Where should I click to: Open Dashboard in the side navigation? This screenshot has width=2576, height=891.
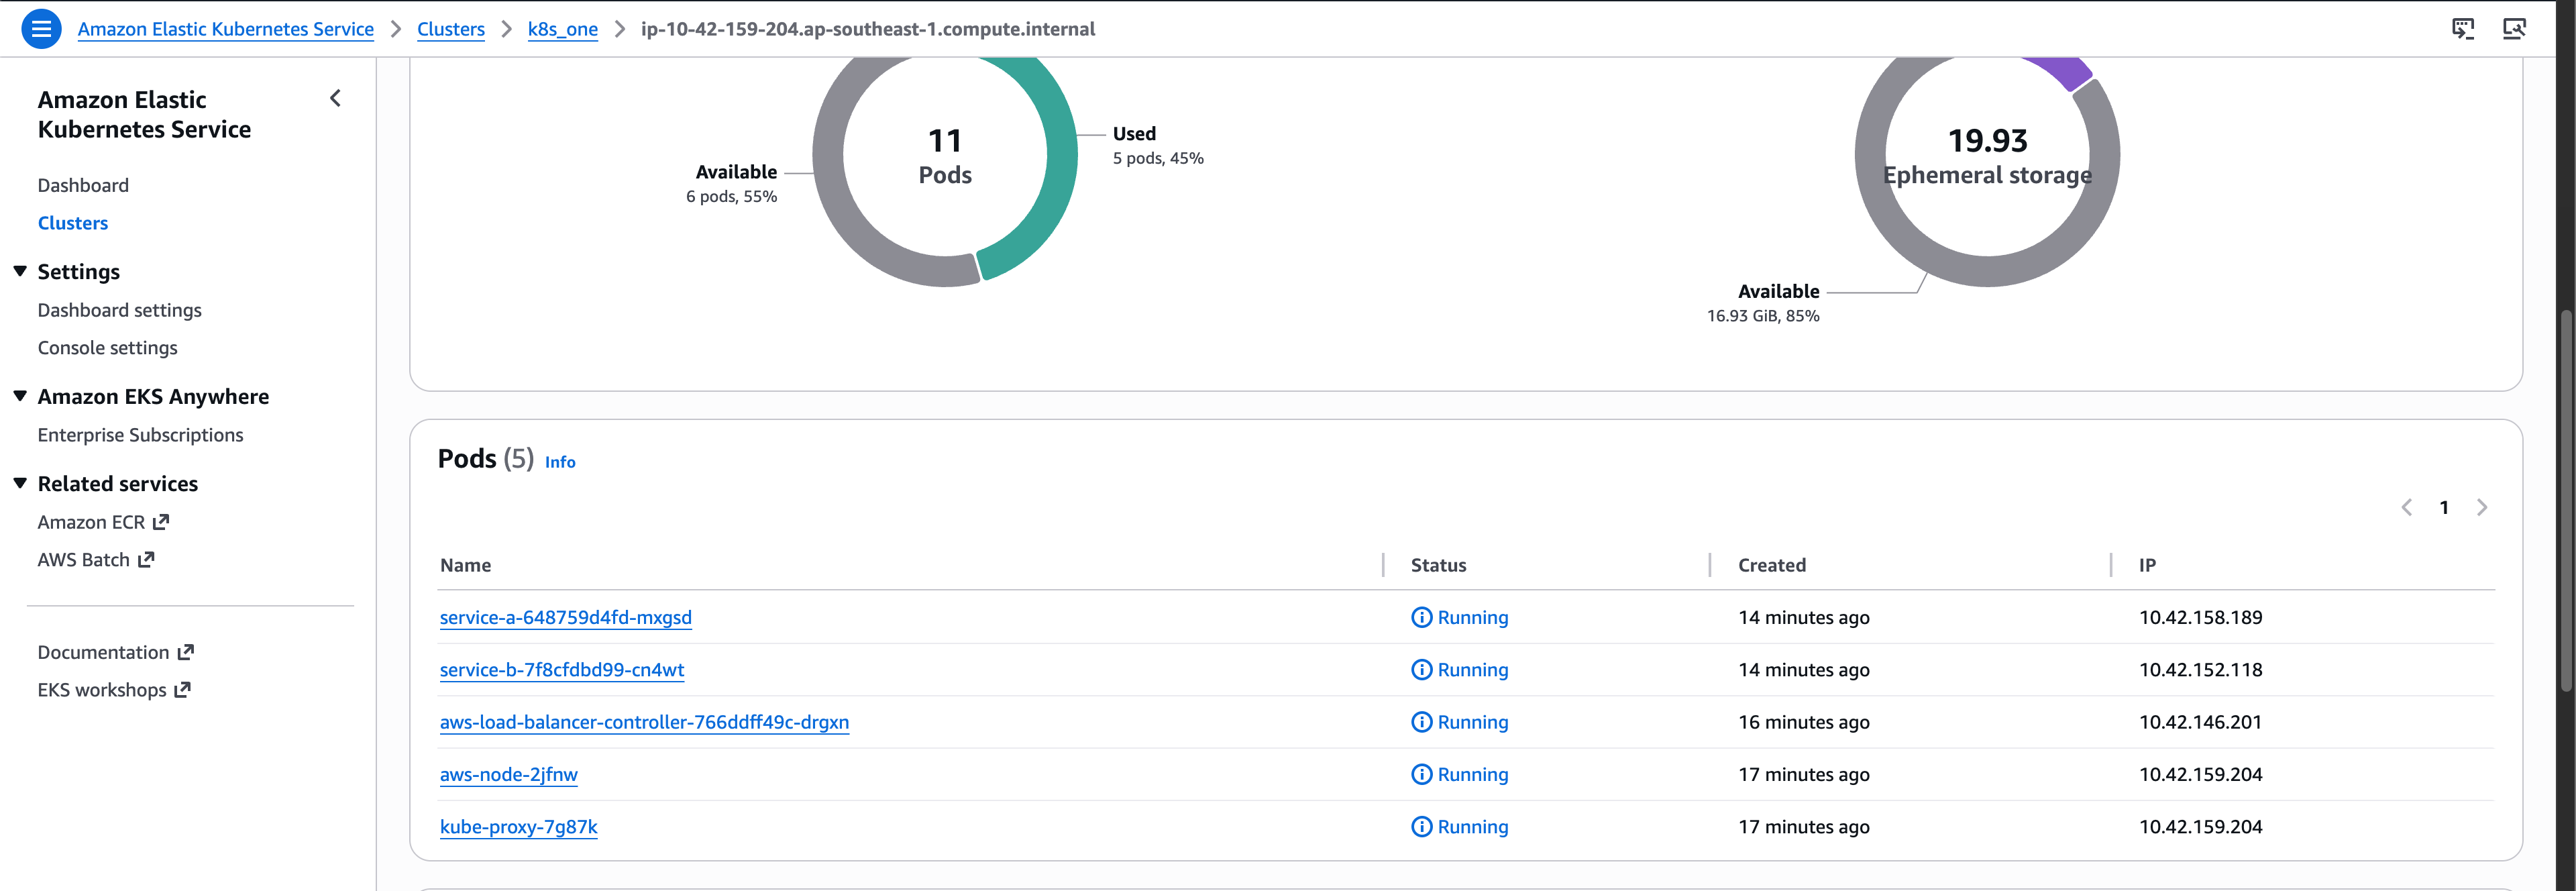point(83,185)
